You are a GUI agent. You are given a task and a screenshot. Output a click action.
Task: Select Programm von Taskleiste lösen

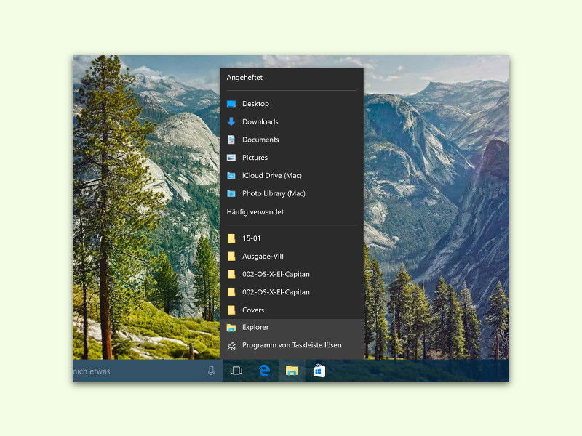click(x=292, y=345)
